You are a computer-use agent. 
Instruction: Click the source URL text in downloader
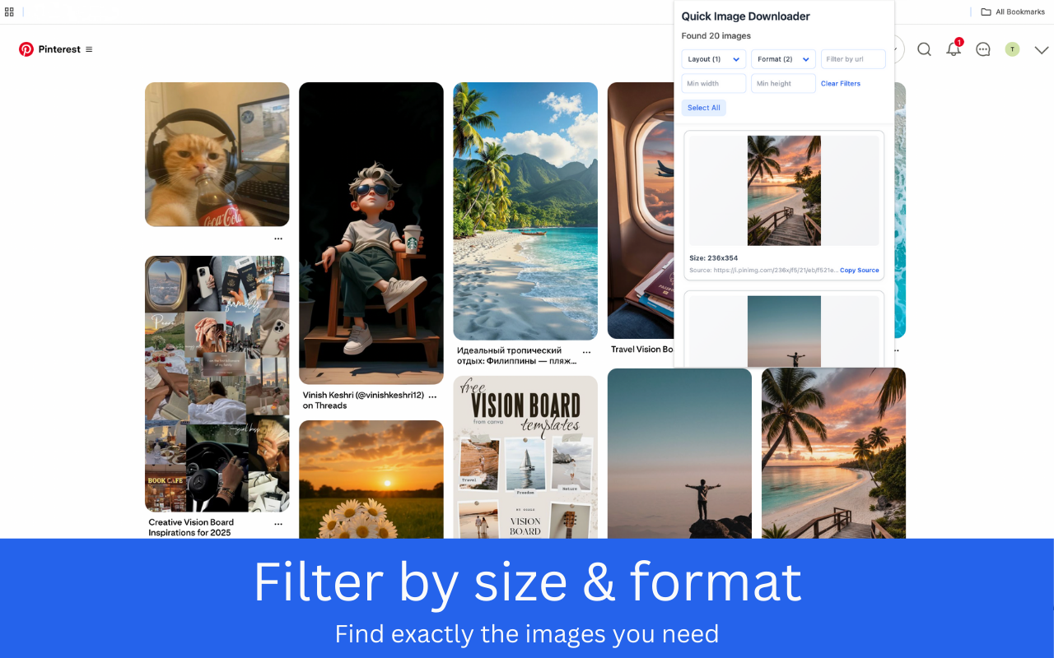coord(763,270)
